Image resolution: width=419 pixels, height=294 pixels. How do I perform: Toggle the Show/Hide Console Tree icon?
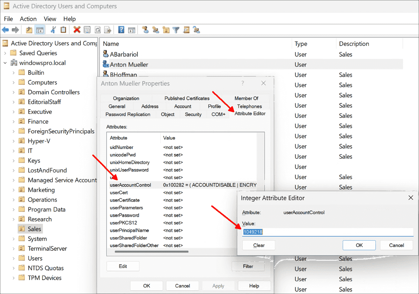pos(39,30)
